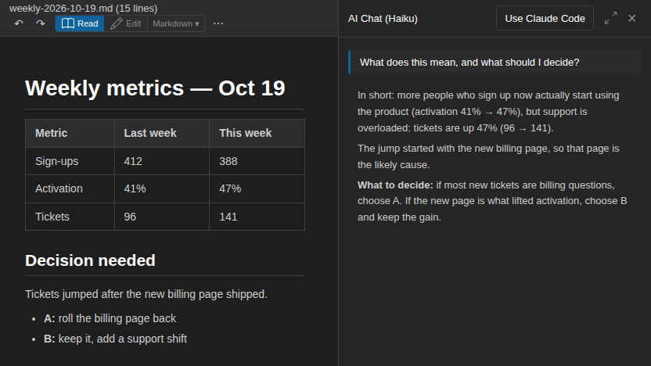Image resolution: width=651 pixels, height=366 pixels.
Task: Click option A roll the billing page back
Action: [x=110, y=318]
